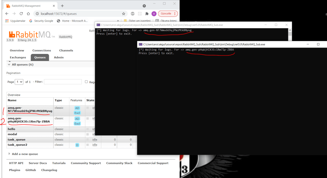Click the user profile avatar in Chrome

click(154, 14)
